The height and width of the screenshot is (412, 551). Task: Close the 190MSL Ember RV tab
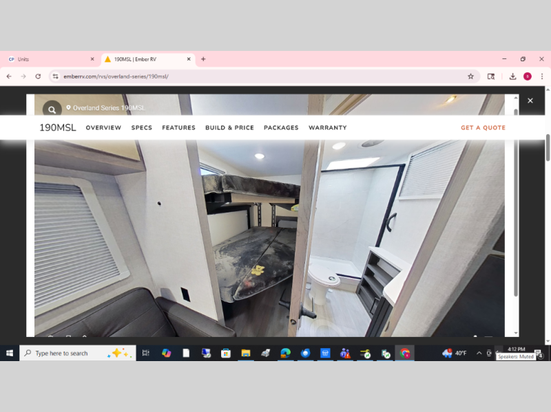(x=189, y=59)
